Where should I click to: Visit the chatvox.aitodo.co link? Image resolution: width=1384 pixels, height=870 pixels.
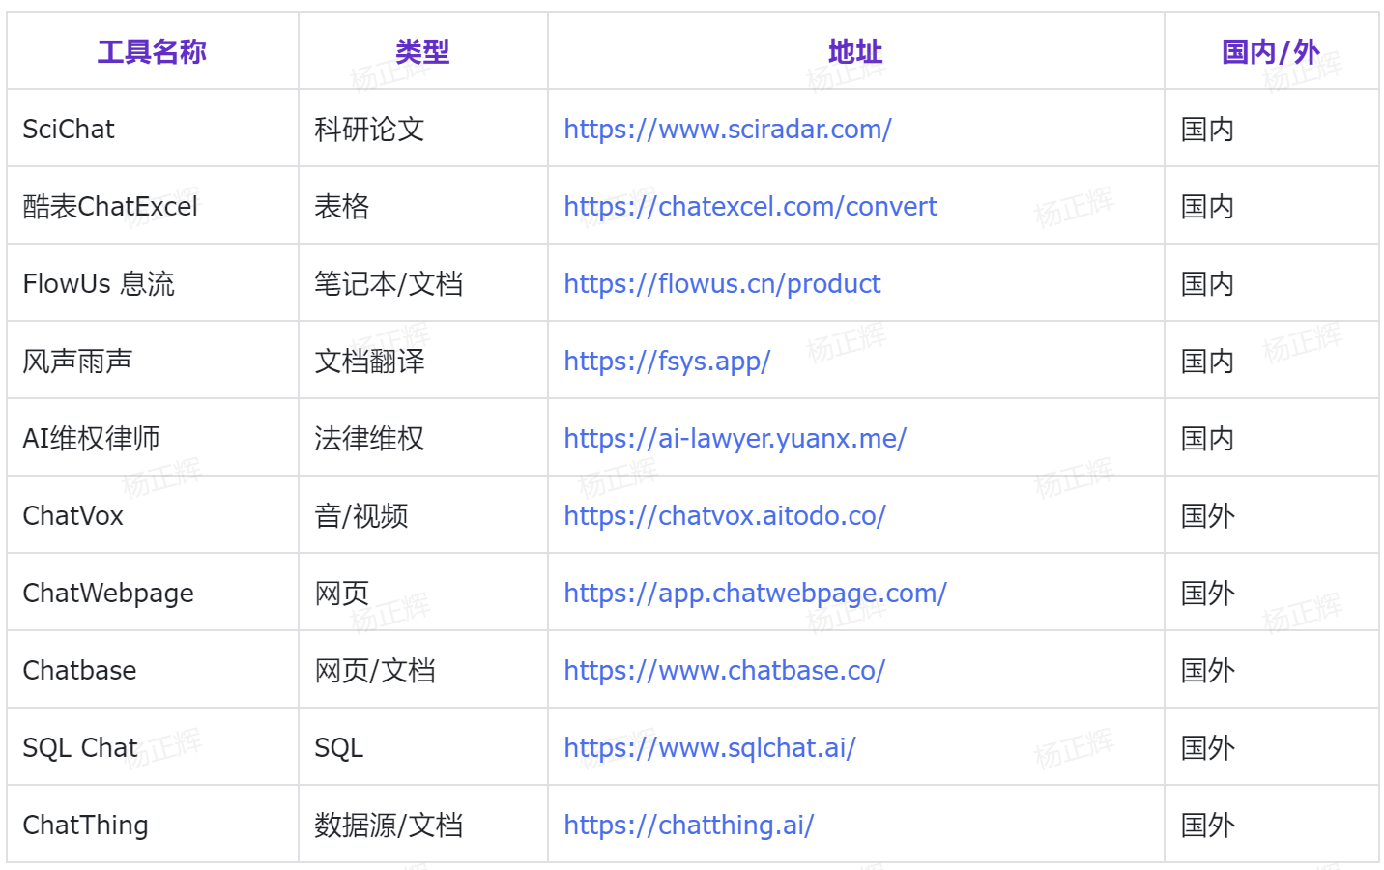(x=724, y=515)
